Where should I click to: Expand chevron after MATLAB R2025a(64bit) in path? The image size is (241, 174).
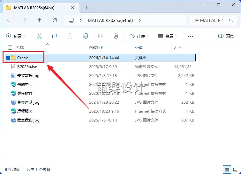coord(140,20)
